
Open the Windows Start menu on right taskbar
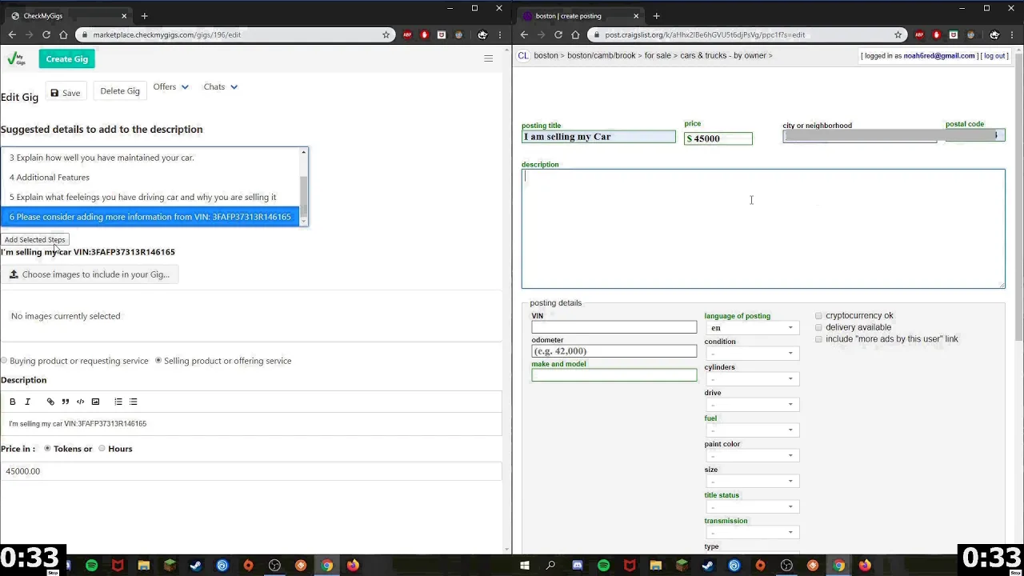tap(525, 566)
